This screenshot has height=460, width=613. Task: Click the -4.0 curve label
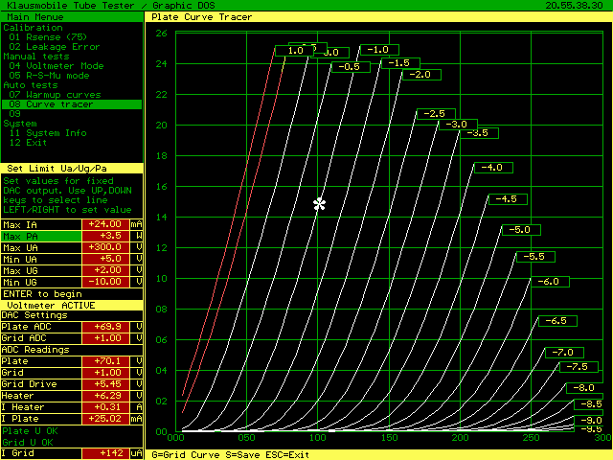pos(493,168)
